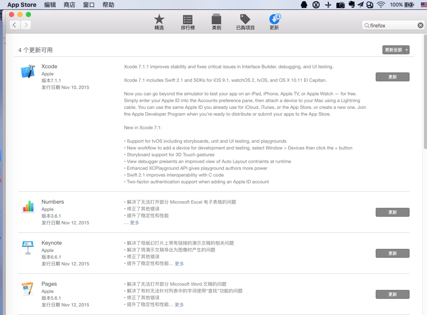The image size is (427, 315).
Task: Click the Pages app icon
Action: [x=28, y=289]
